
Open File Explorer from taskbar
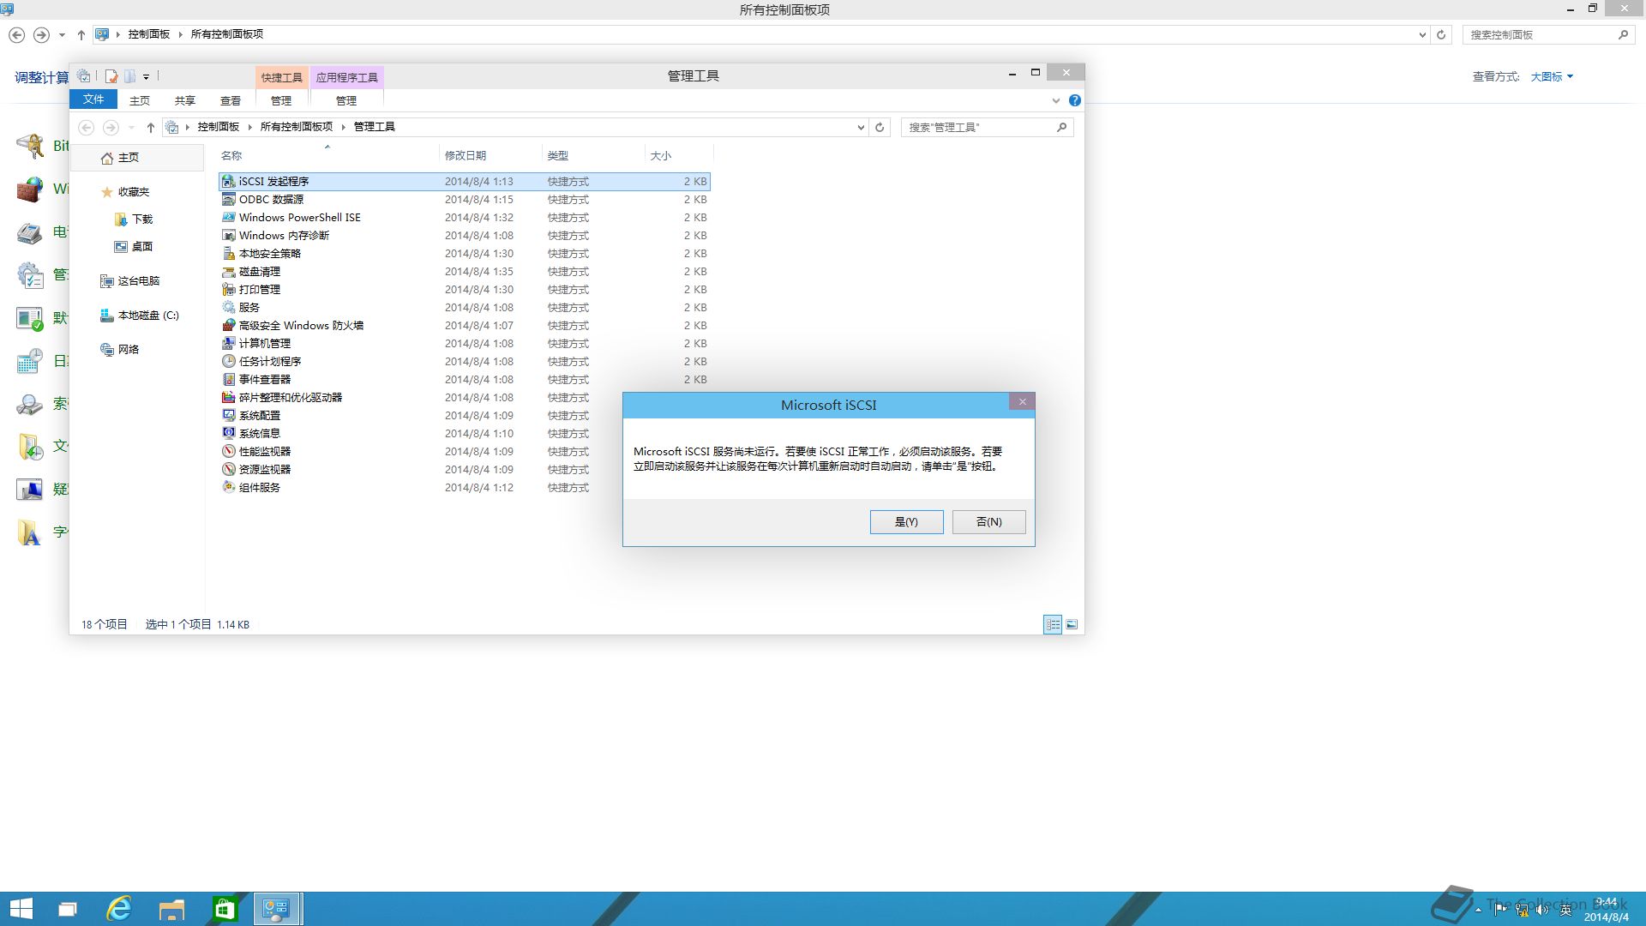point(171,909)
